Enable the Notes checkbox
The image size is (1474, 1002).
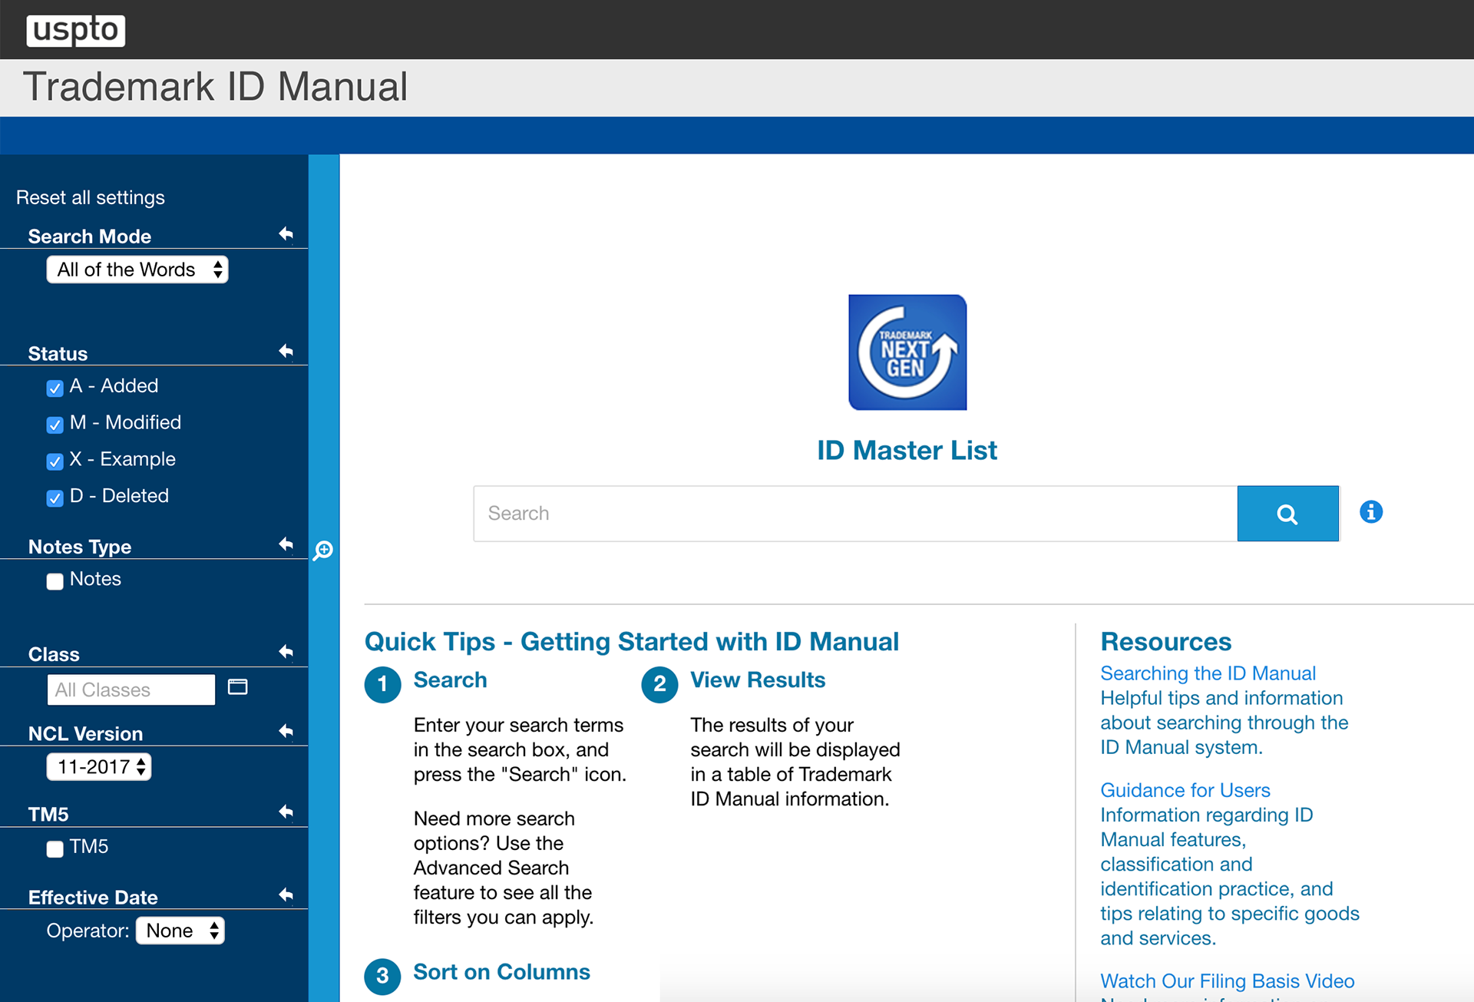coord(55,581)
